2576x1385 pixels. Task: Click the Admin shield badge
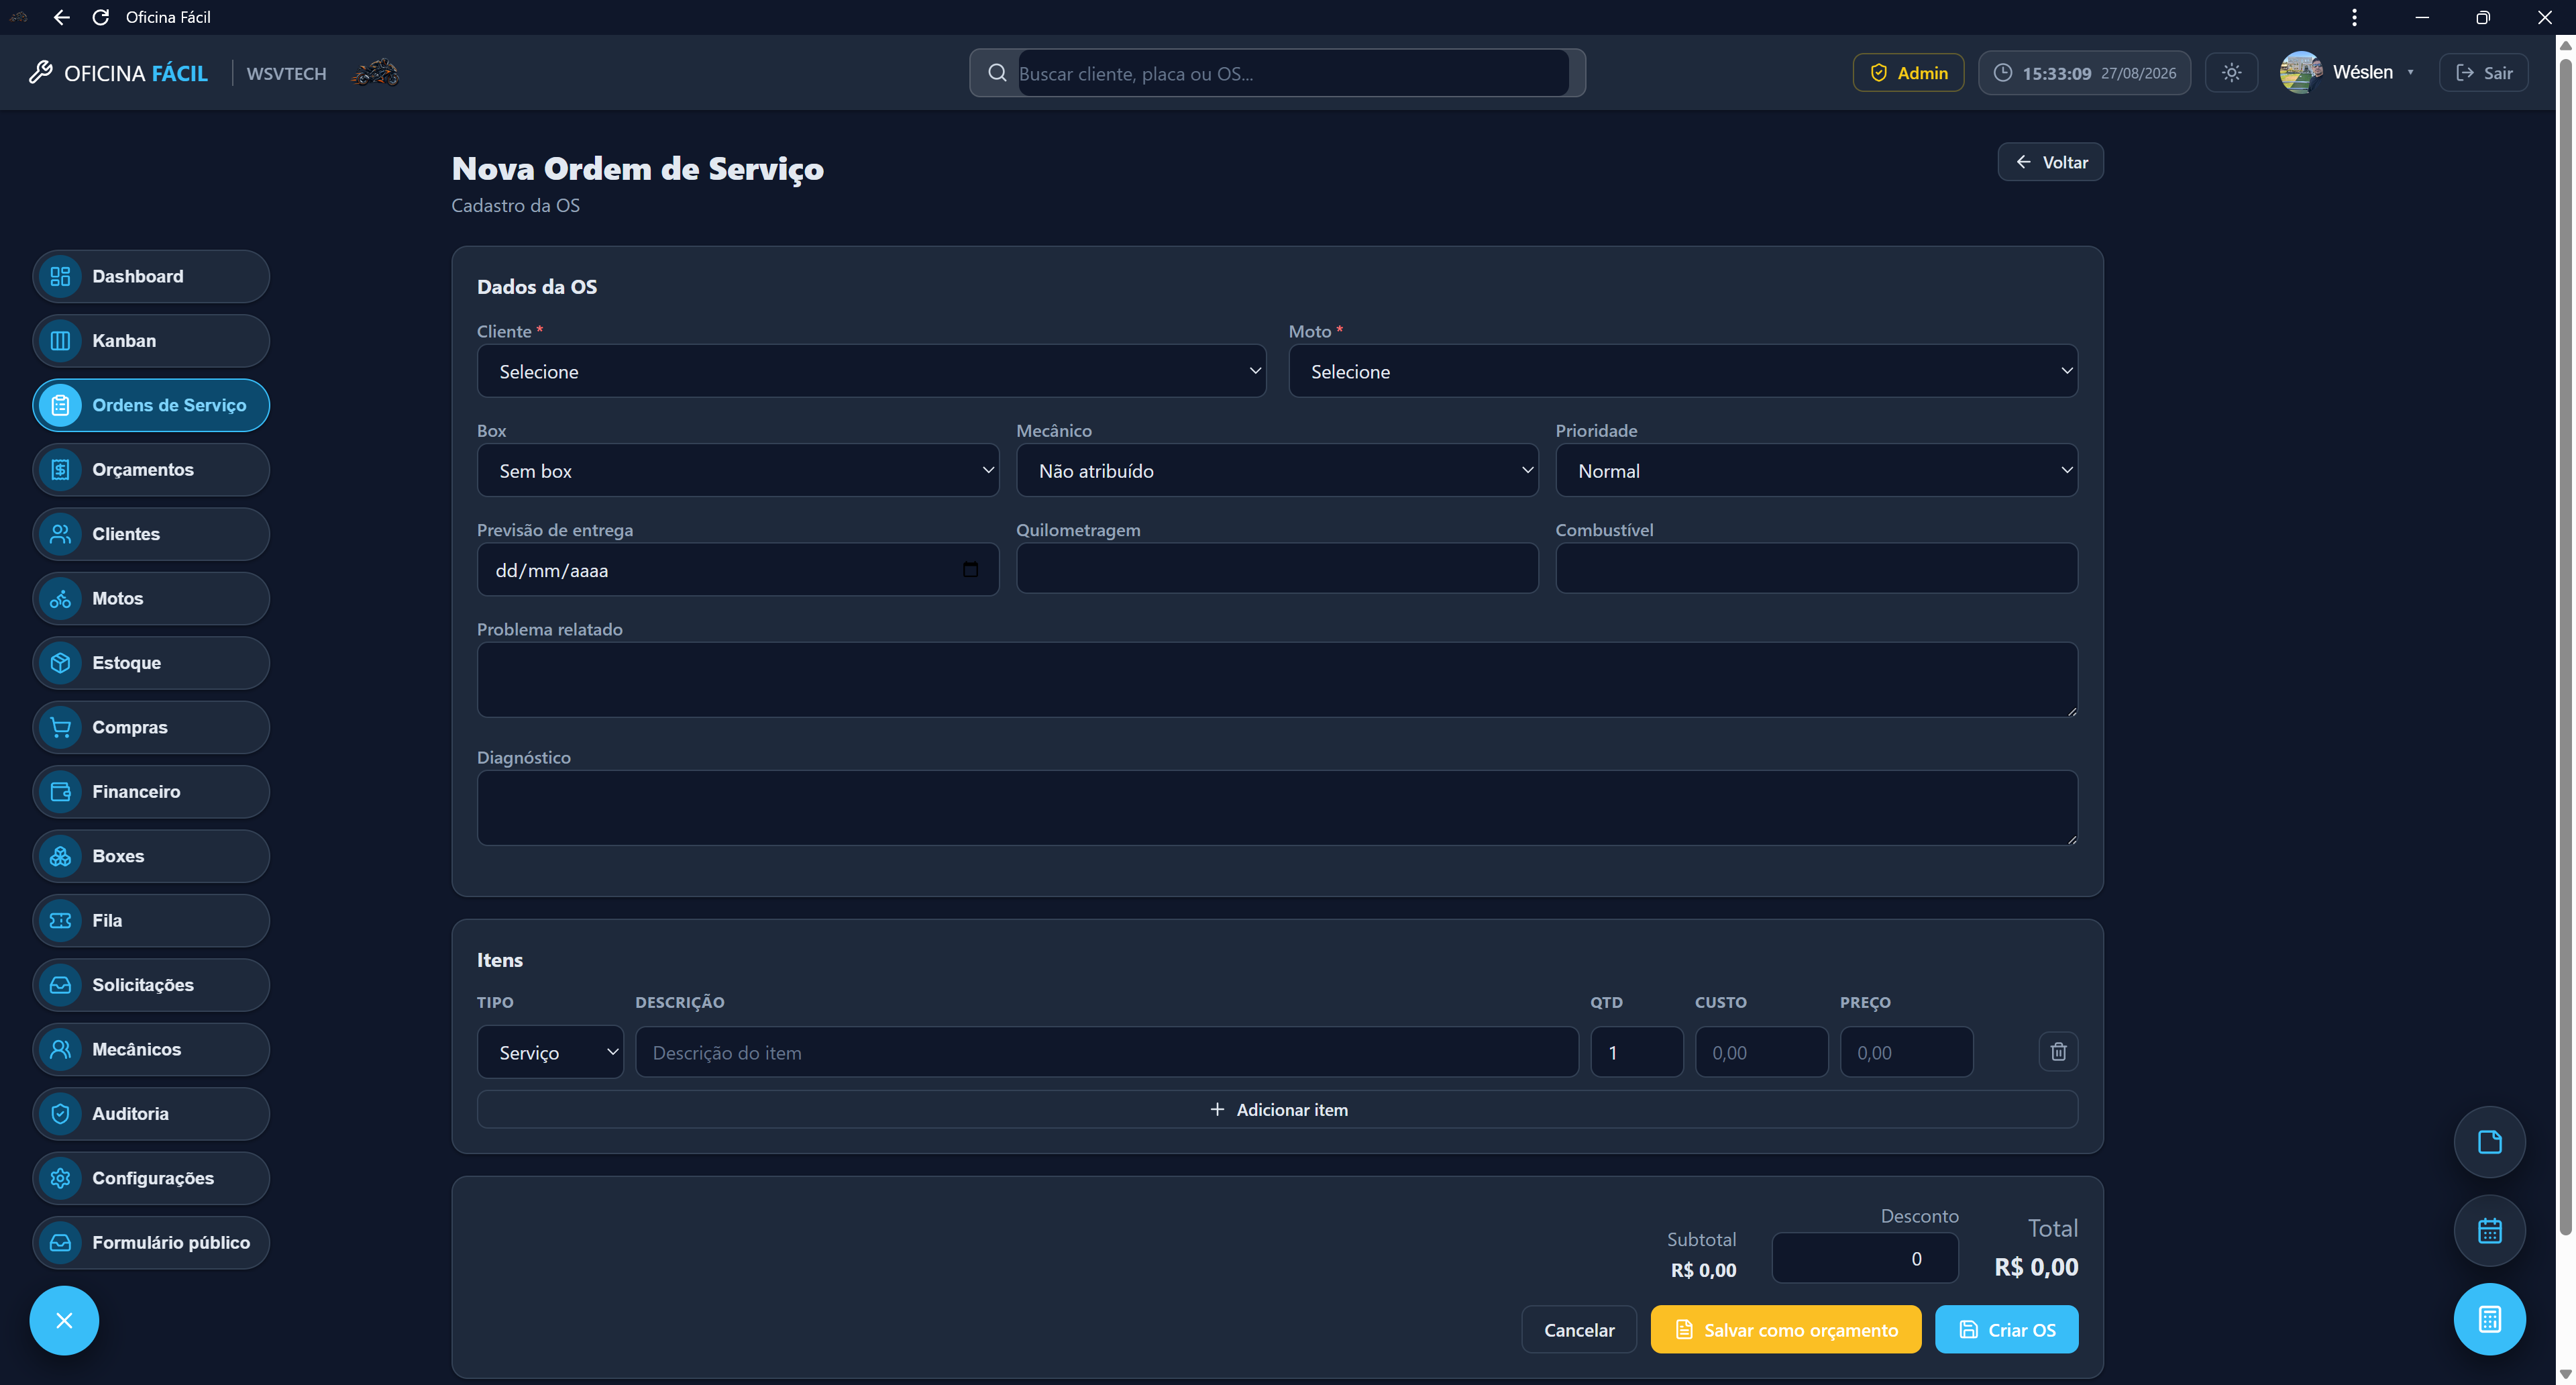(x=1908, y=73)
